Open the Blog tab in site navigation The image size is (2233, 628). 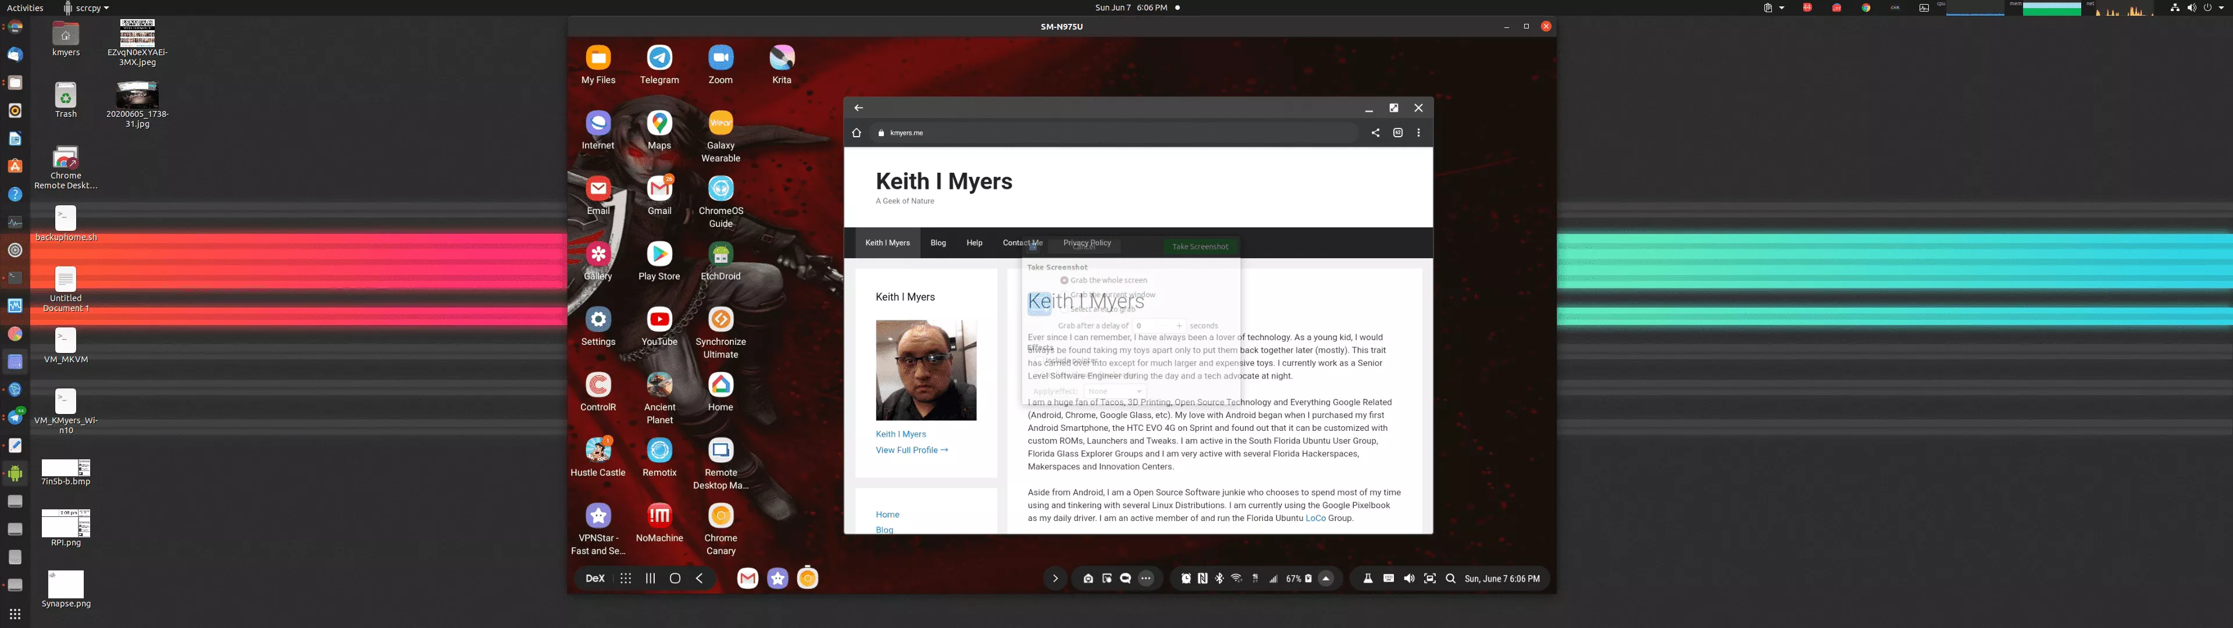[x=938, y=243]
